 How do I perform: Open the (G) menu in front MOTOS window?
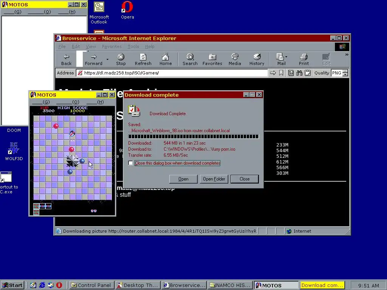pos(41,102)
